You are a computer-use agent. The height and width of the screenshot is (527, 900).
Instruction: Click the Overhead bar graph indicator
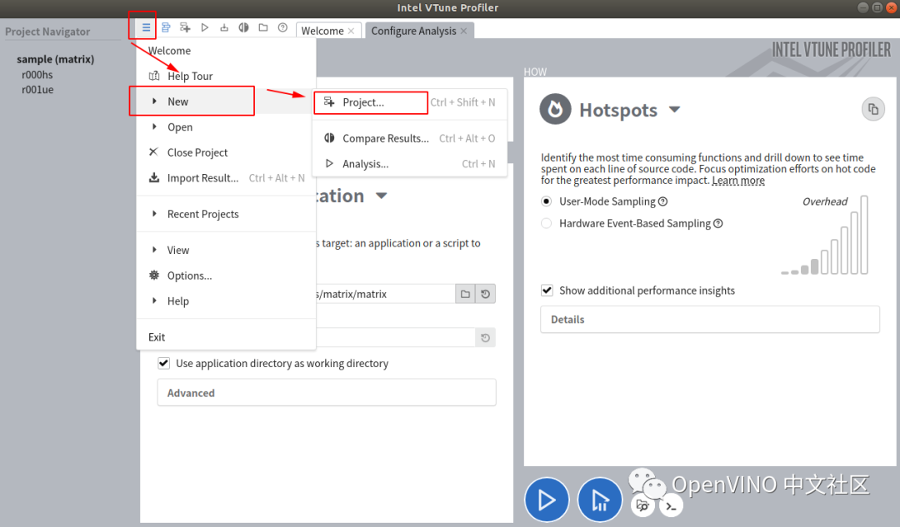pyautogui.click(x=824, y=235)
